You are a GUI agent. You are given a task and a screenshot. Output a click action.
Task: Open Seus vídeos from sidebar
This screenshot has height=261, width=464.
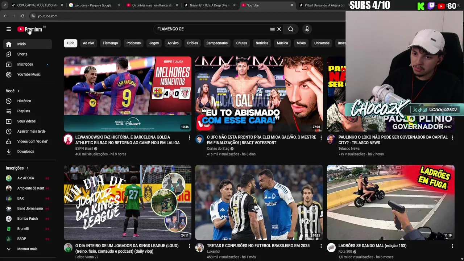click(28, 121)
